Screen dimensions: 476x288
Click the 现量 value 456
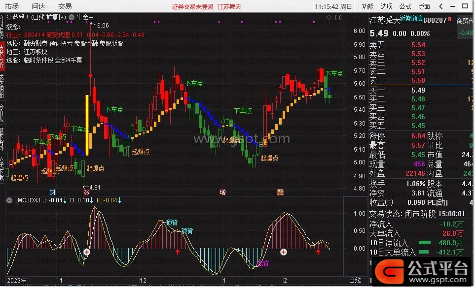pyautogui.click(x=419, y=164)
